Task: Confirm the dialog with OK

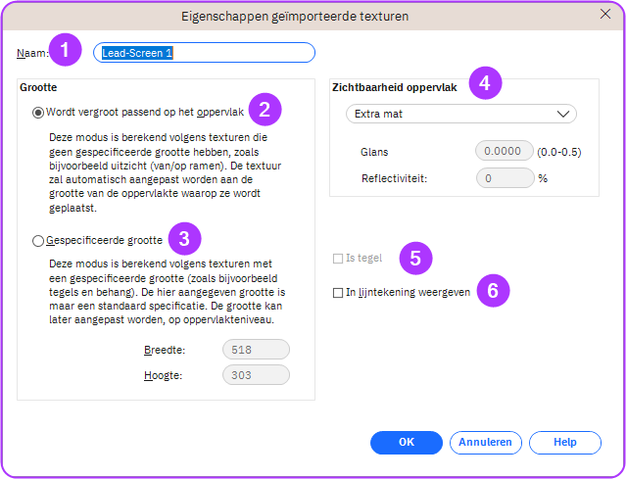Action: [407, 442]
